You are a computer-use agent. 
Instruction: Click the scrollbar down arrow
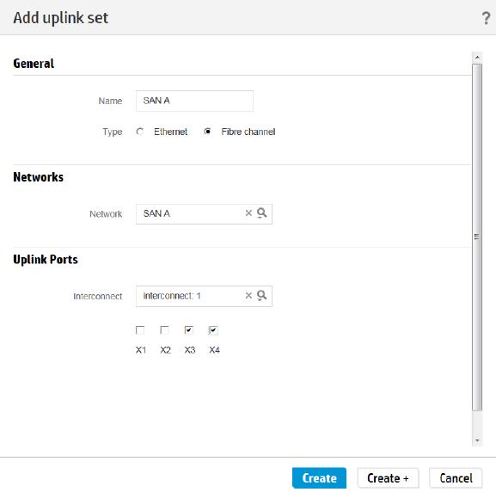(477, 440)
